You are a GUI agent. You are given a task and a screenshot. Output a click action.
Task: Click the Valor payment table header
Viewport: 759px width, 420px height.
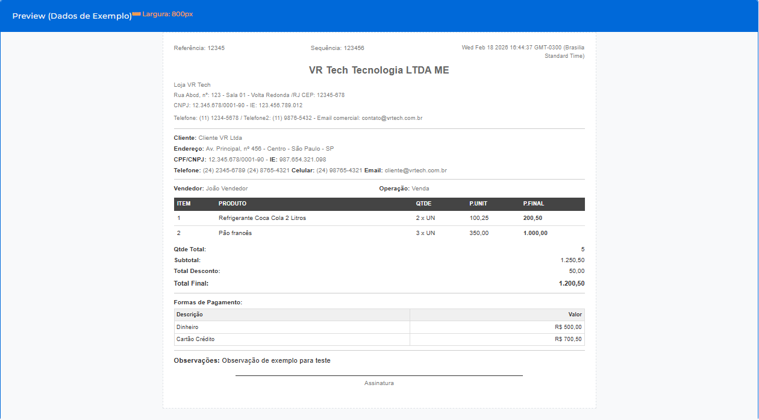(575, 315)
